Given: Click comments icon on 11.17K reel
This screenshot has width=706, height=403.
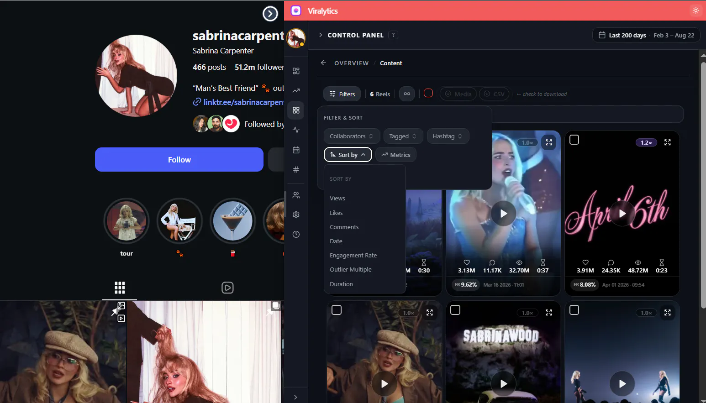Looking at the screenshot, I should pyautogui.click(x=492, y=262).
